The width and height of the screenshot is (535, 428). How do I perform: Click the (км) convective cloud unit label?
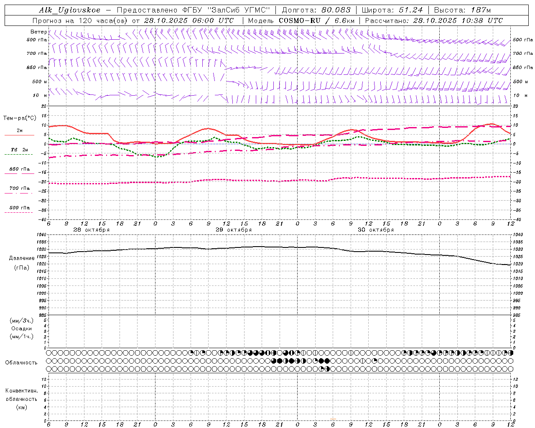[x=21, y=407]
